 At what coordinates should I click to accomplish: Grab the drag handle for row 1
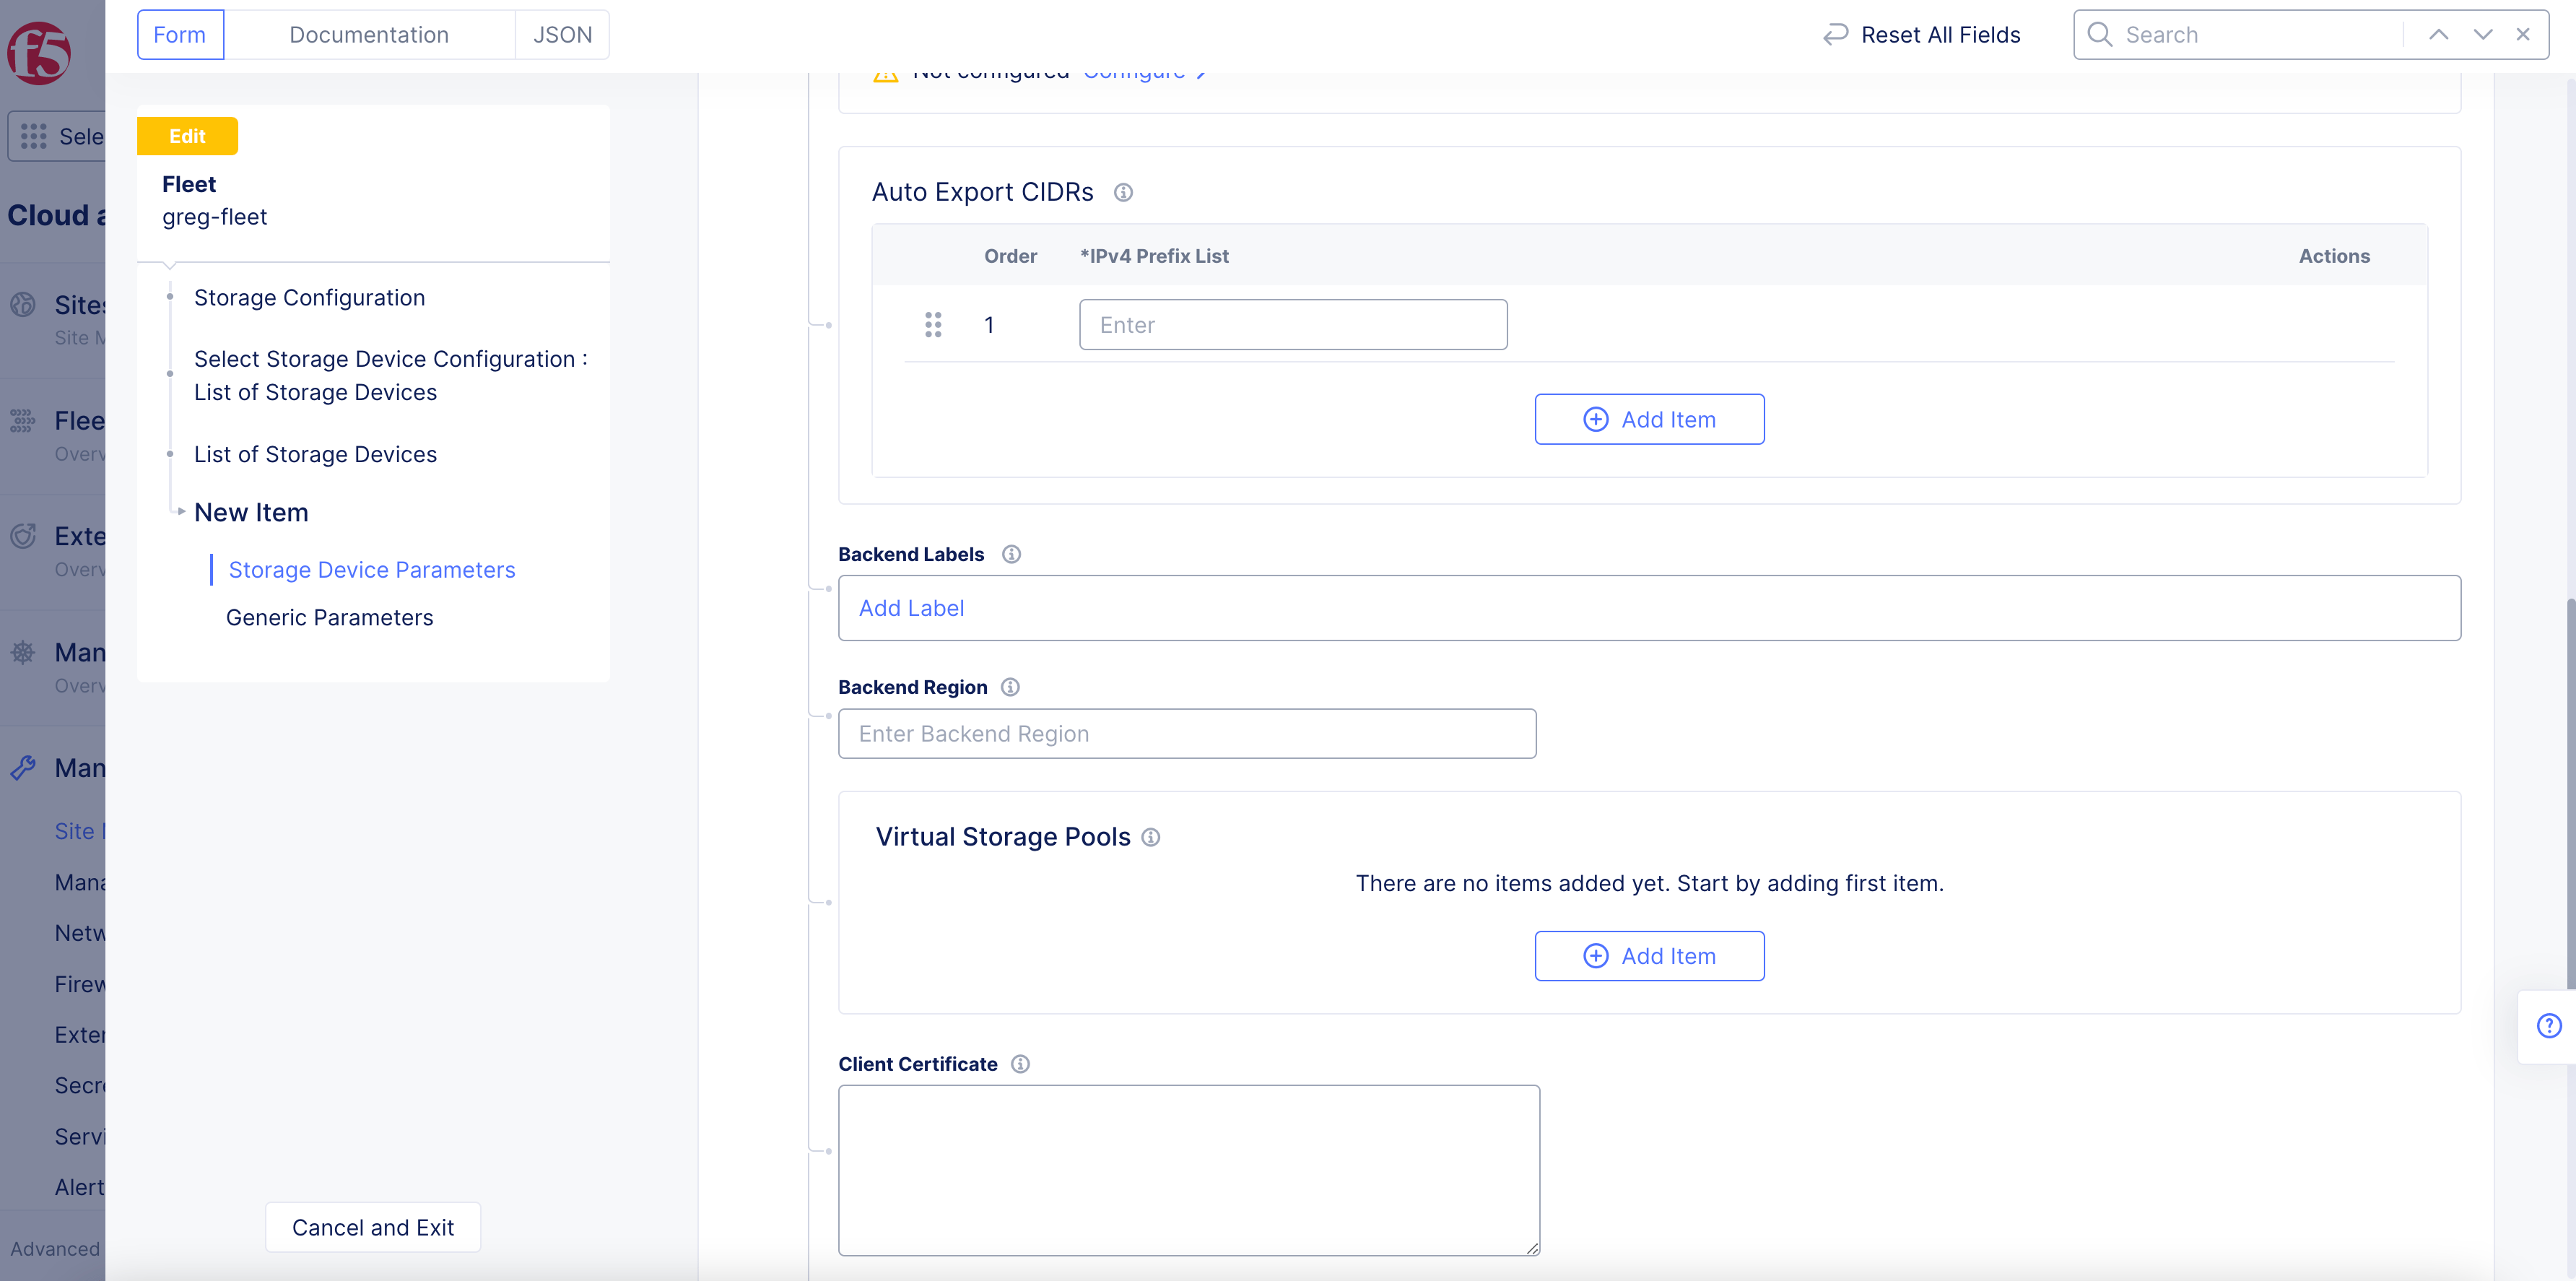[933, 325]
